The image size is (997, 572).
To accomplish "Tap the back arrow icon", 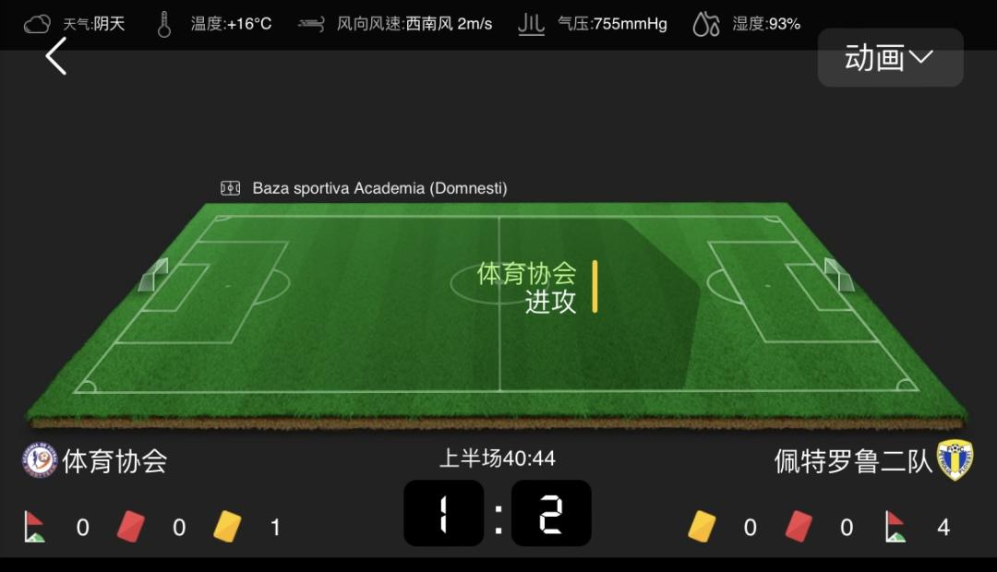I will point(56,56).
